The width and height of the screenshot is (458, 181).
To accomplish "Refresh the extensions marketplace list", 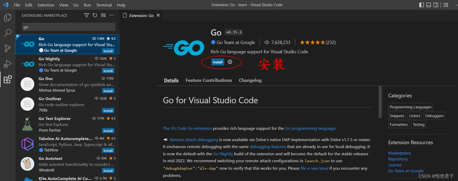I will 95,15.
